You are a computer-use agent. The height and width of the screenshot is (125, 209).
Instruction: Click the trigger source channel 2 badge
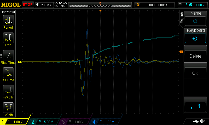pos(191,5)
